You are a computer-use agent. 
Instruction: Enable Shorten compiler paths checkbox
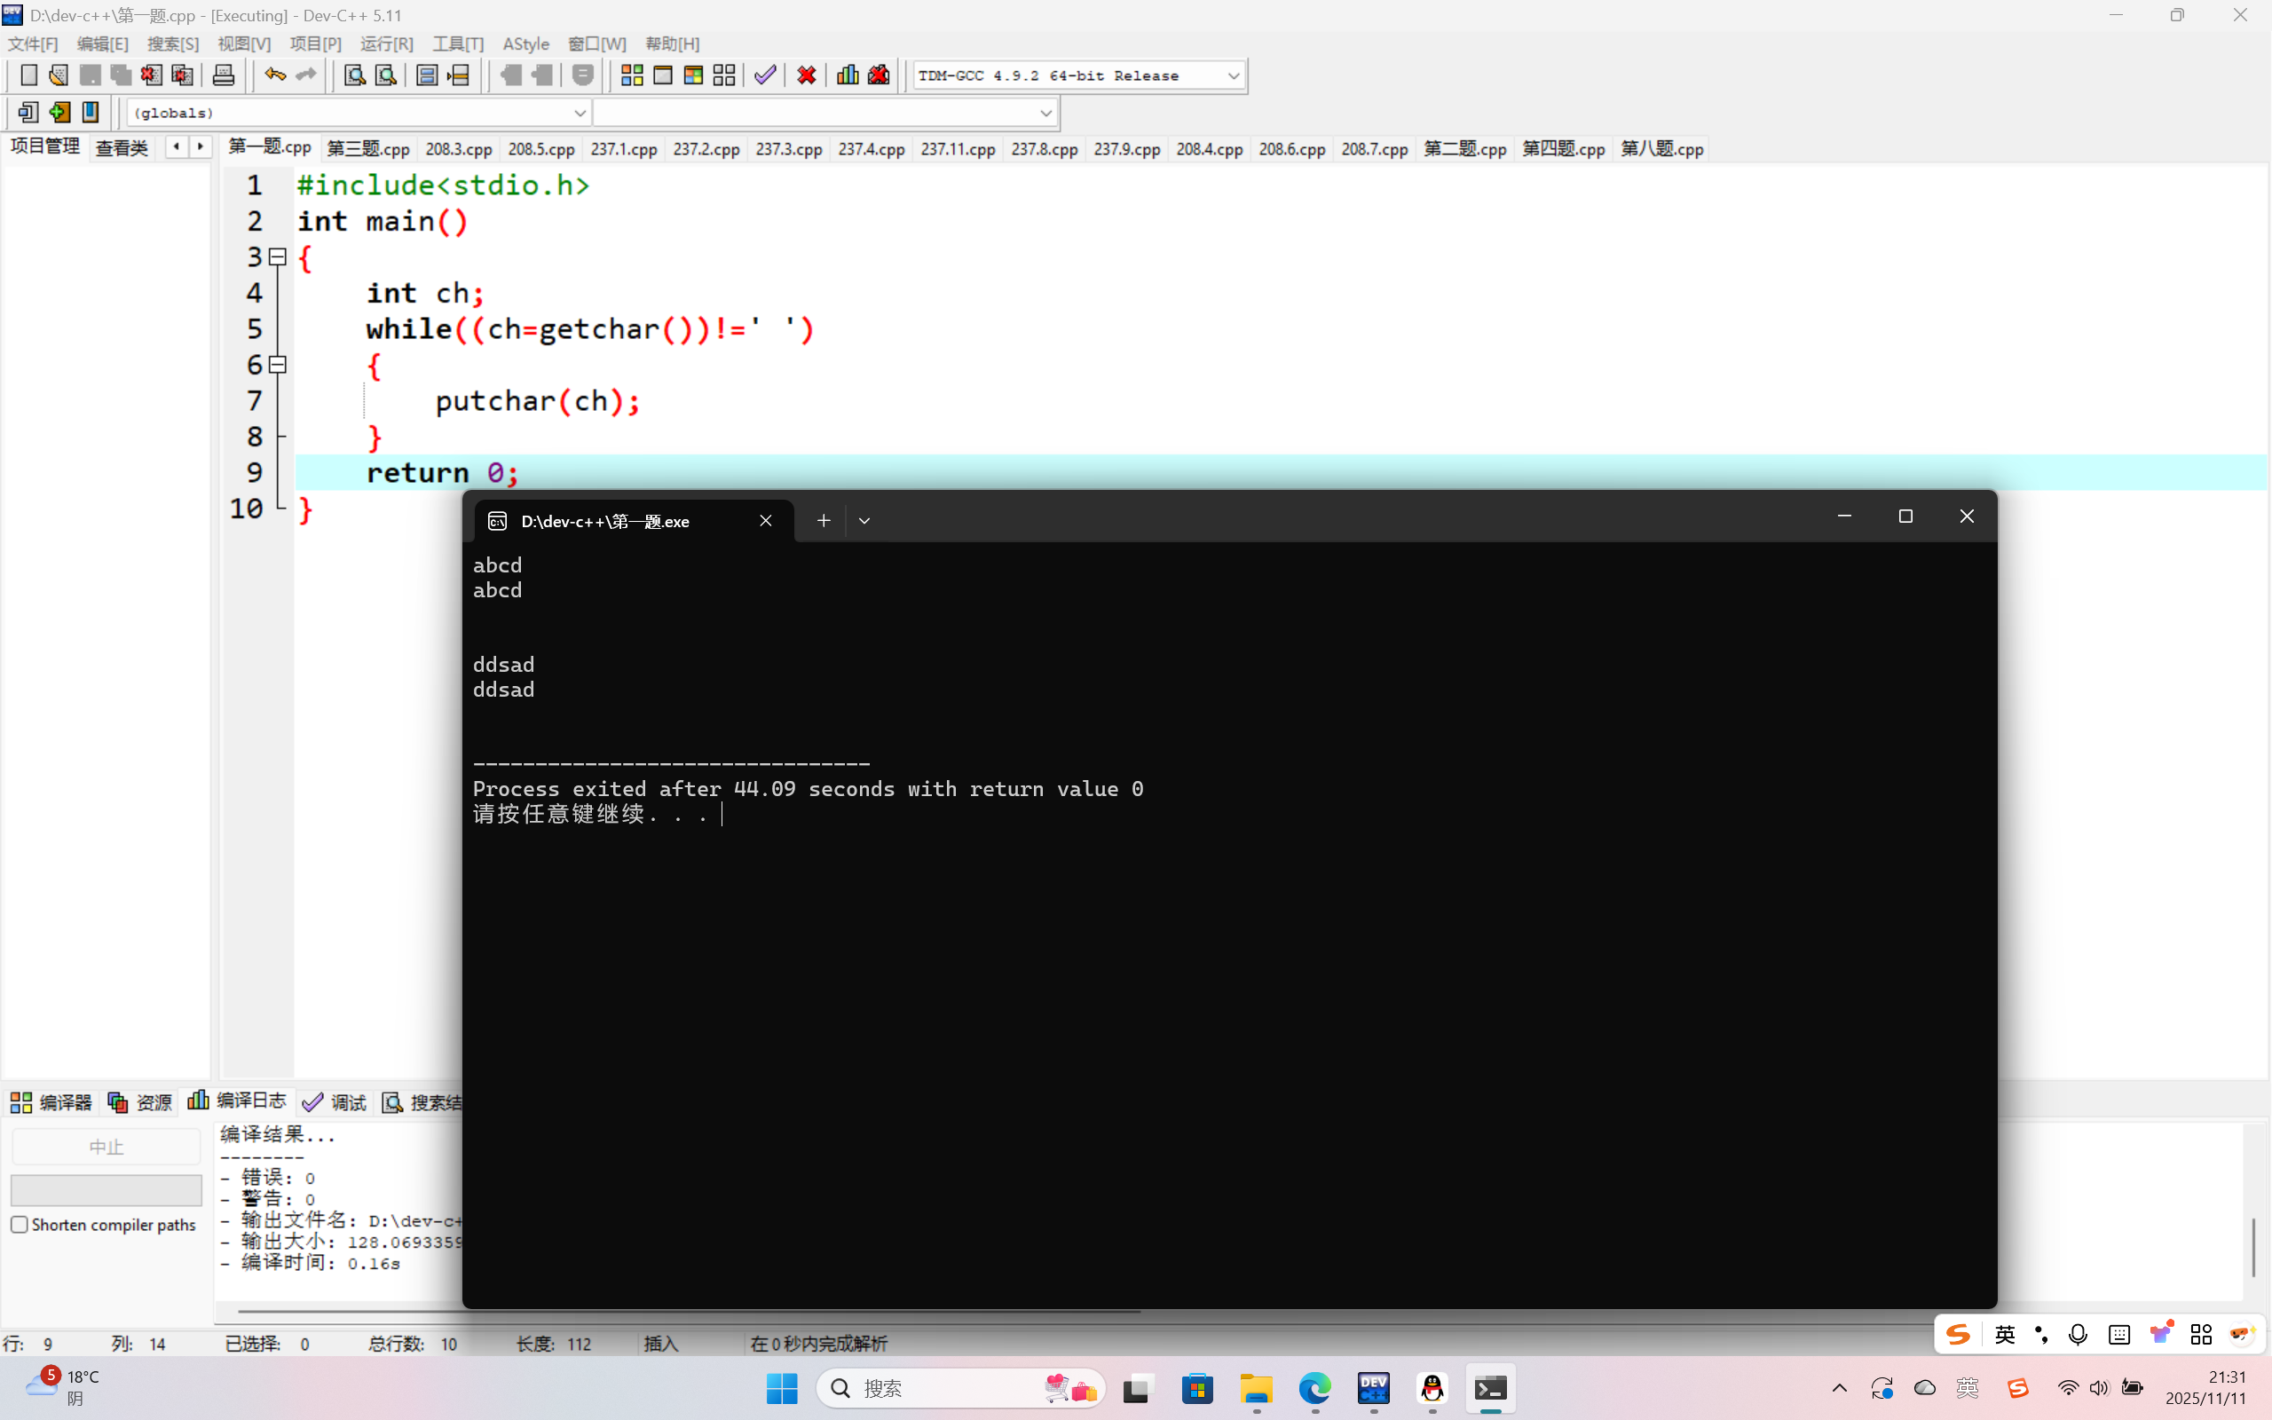(x=20, y=1225)
